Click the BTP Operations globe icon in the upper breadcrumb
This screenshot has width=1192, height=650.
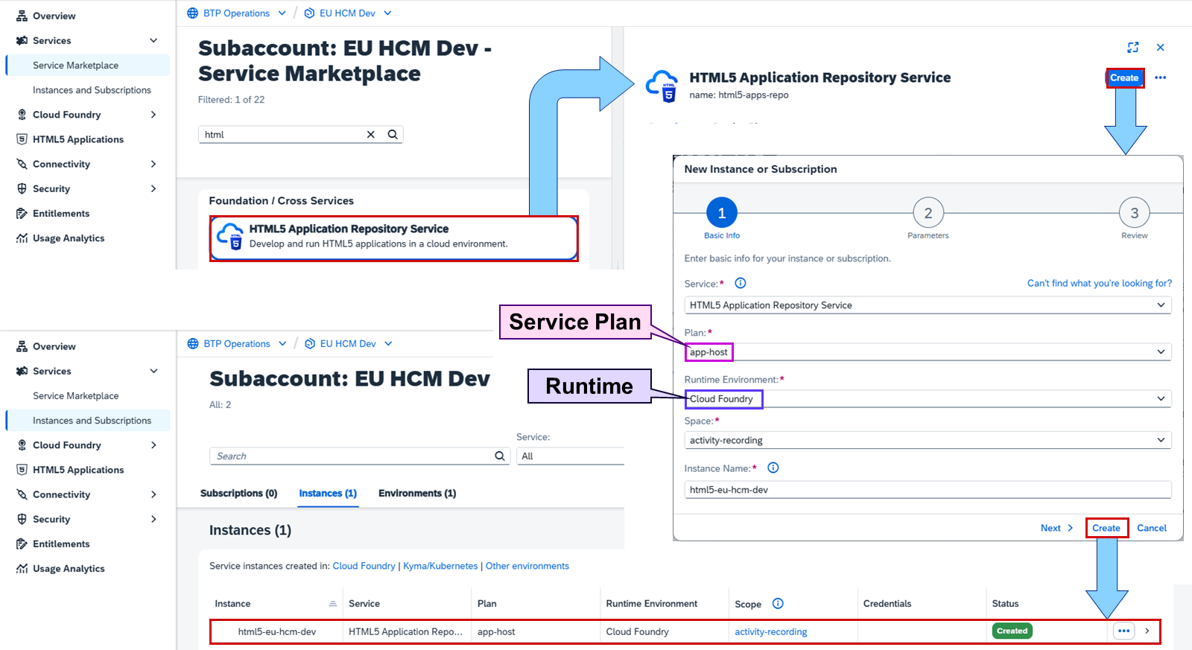[x=193, y=13]
